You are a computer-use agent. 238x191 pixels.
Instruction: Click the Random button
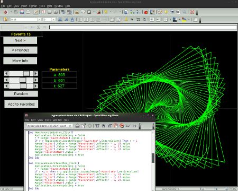click(21, 93)
